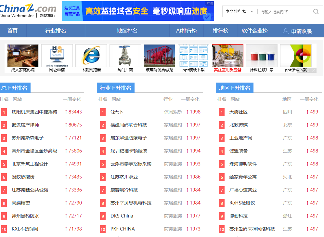This screenshot has width=324, height=237.
Task: Open ppt模版下载 thumbnail
Action: click(x=193, y=56)
